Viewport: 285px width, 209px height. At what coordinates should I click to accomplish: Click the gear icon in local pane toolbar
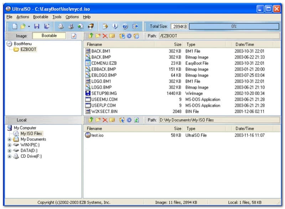click(x=129, y=120)
